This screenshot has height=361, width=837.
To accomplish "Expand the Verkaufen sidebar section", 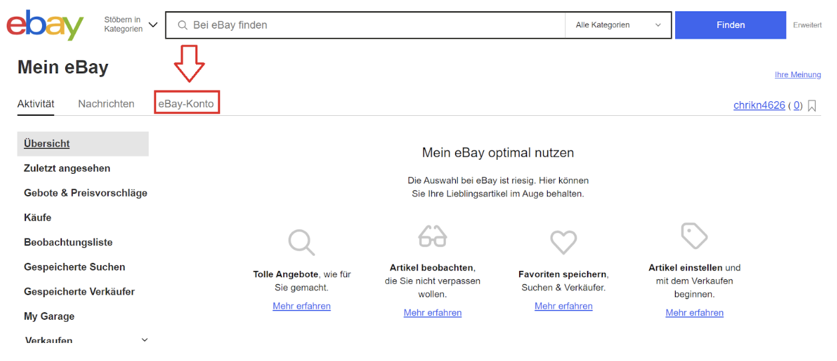I will pyautogui.click(x=145, y=340).
